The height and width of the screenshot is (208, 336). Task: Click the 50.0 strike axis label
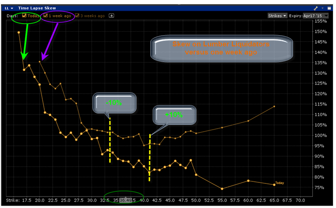196,200
